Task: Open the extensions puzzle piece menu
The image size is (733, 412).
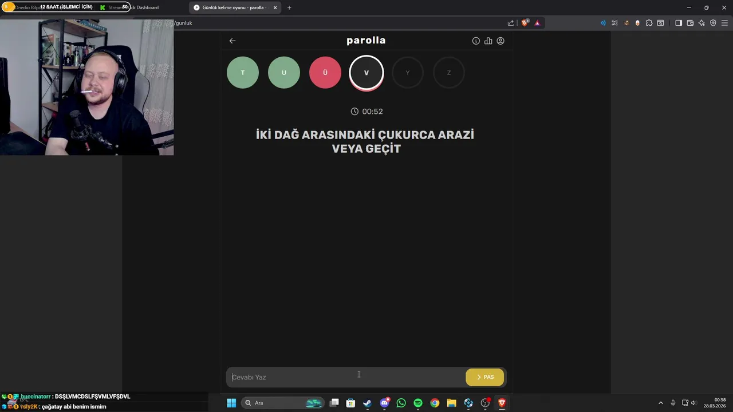Action: click(x=649, y=23)
